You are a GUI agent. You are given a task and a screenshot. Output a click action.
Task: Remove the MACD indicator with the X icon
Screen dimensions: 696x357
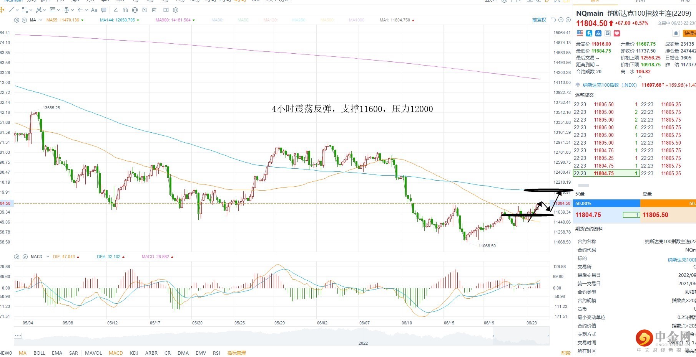click(25, 257)
